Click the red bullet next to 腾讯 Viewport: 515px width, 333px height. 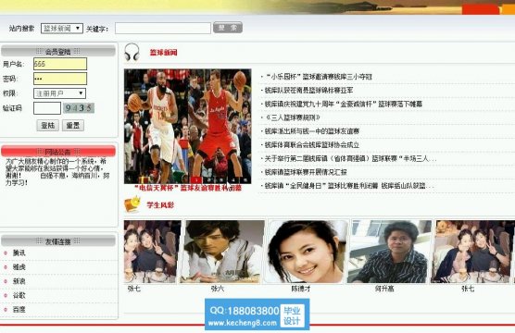pyautogui.click(x=6, y=253)
